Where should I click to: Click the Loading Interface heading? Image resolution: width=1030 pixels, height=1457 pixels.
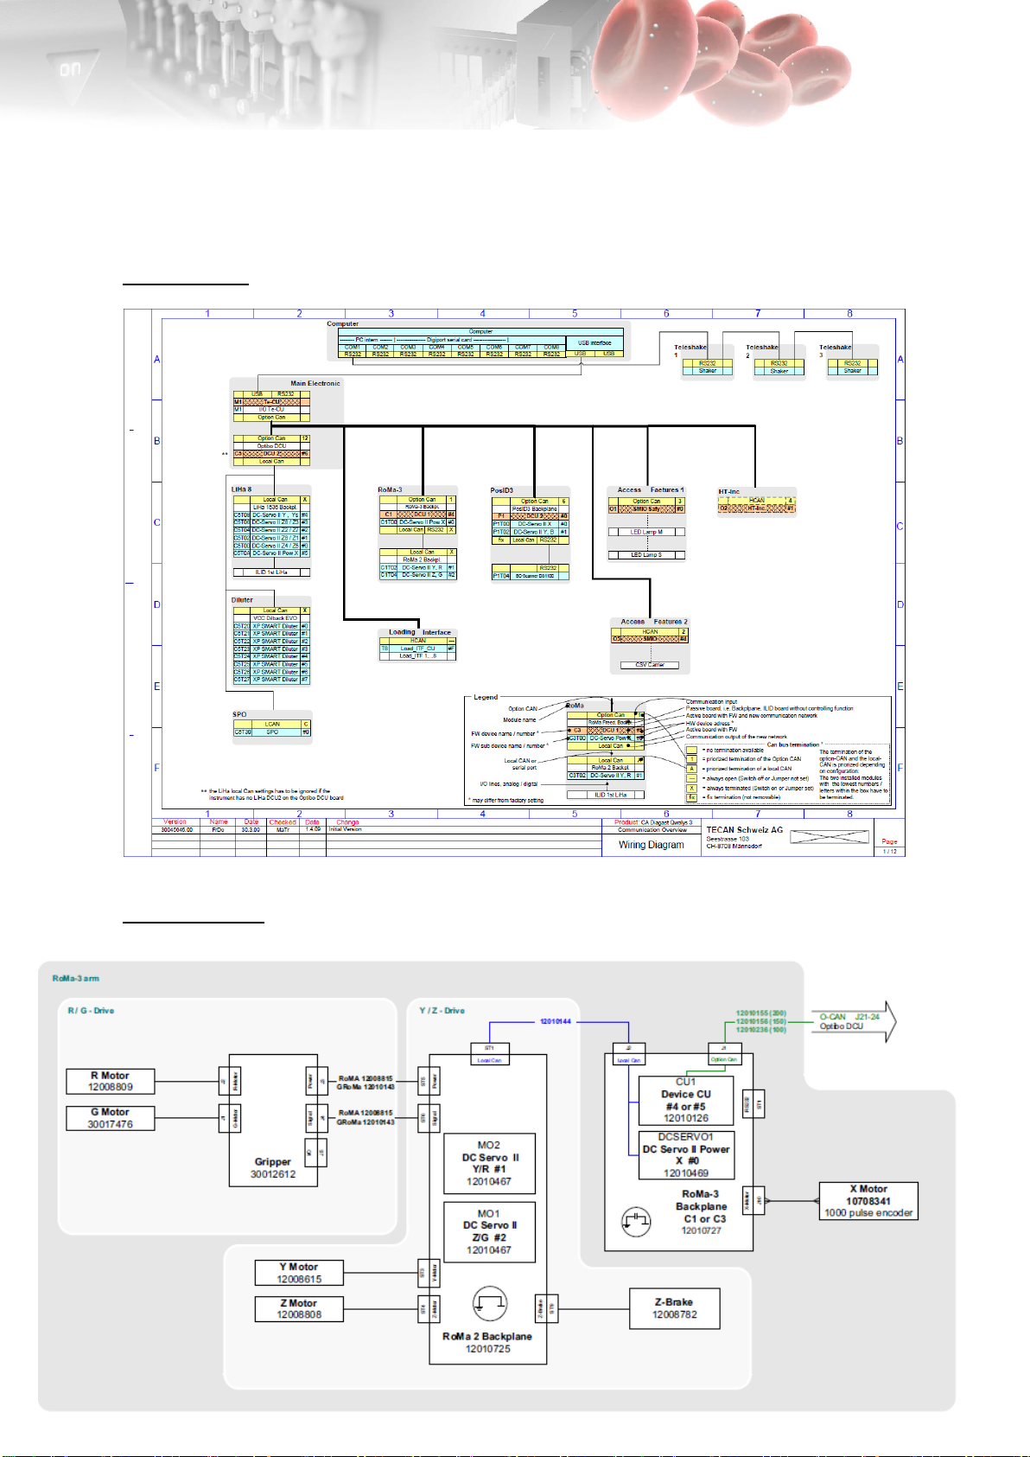[x=420, y=632]
